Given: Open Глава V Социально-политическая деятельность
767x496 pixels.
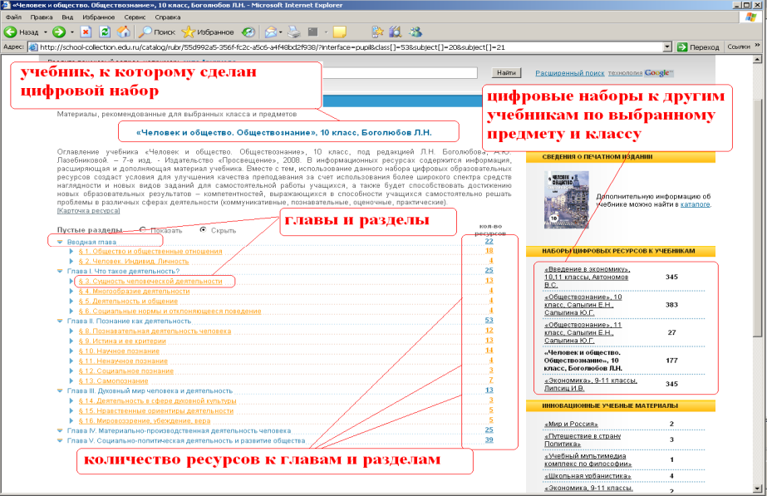Looking at the screenshot, I should (x=186, y=440).
